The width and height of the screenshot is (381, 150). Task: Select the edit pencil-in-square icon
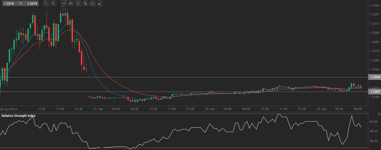pos(92,3)
